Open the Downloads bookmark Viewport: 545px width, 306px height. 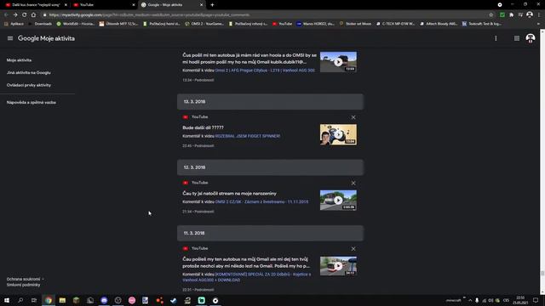40,24
